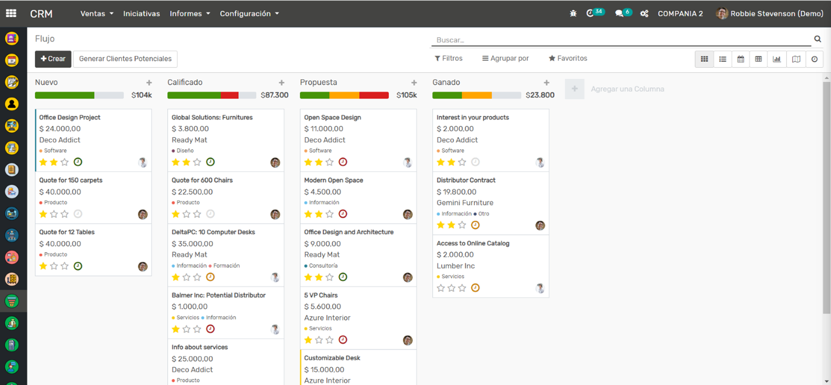Click red segment of Calificado progress bar
Image resolution: width=831 pixels, height=385 pixels.
(x=229, y=95)
